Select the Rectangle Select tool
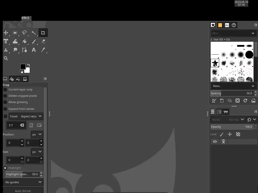258x193 pixels. click(x=15, y=33)
